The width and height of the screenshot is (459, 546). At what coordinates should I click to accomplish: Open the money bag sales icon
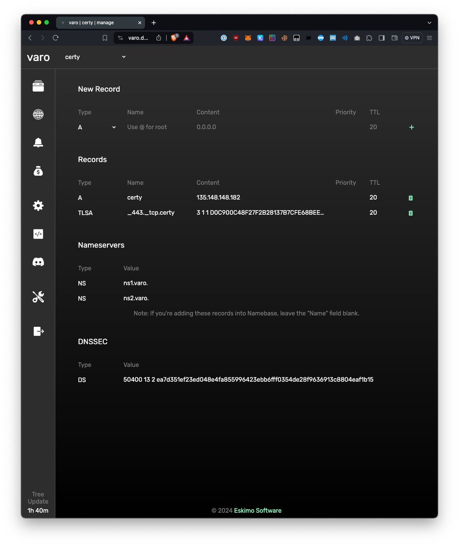(x=38, y=171)
